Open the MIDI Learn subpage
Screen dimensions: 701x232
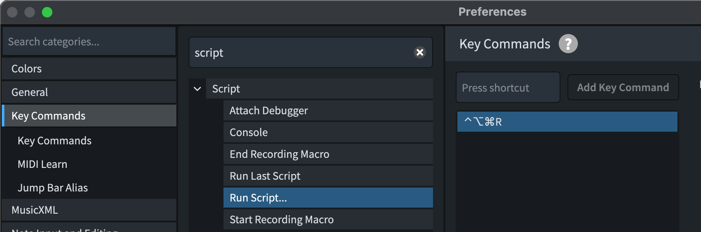tap(42, 164)
